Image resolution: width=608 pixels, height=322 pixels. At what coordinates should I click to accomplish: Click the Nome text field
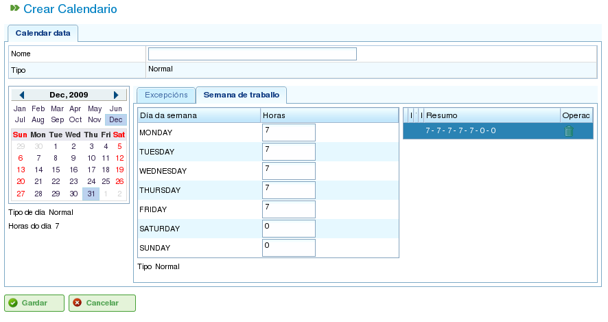[252, 54]
